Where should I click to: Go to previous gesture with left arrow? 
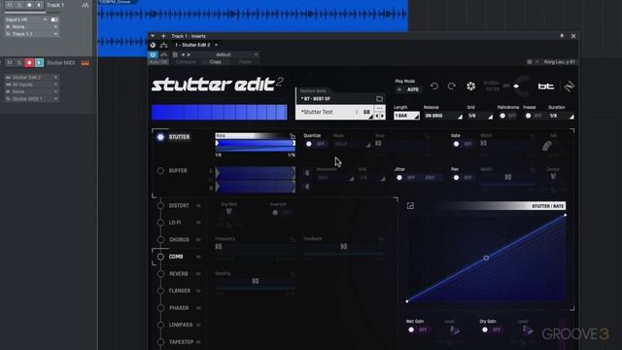click(x=377, y=116)
